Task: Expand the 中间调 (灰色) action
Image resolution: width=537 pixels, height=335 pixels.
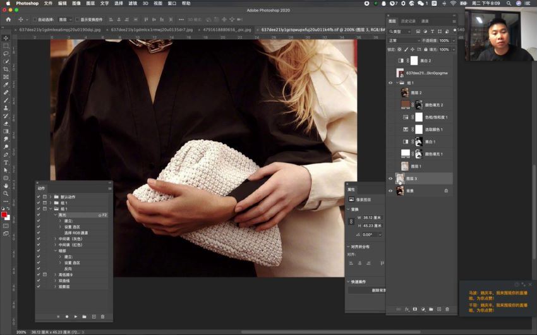Action: coord(55,239)
